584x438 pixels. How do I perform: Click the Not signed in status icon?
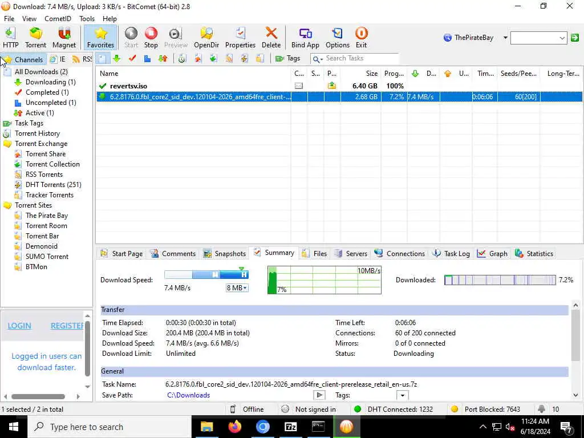(285, 409)
